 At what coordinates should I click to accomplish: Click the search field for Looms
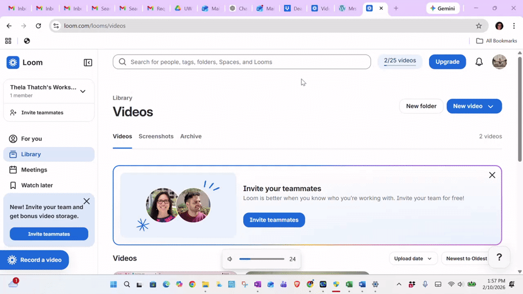[x=242, y=62]
